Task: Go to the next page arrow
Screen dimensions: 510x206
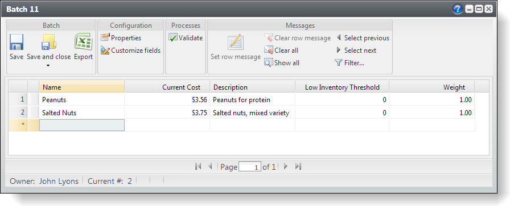Action: click(286, 166)
